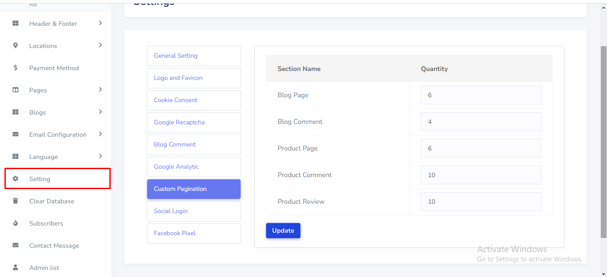Expand the Header & Footer submenu chevron
This screenshot has width=607, height=277.
click(100, 23)
